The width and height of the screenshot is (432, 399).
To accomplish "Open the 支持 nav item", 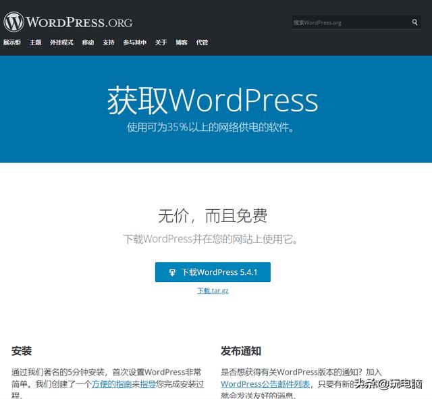I will [x=109, y=43].
